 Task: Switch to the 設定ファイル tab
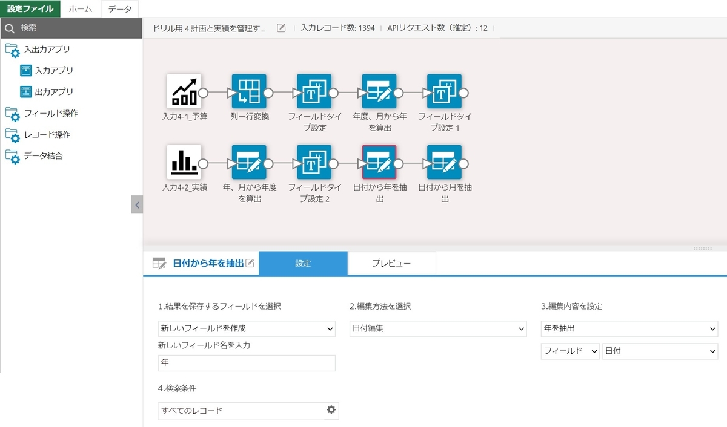[x=30, y=9]
